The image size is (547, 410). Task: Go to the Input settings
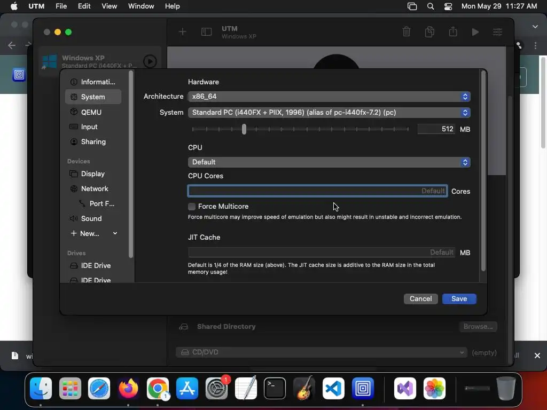93,127
